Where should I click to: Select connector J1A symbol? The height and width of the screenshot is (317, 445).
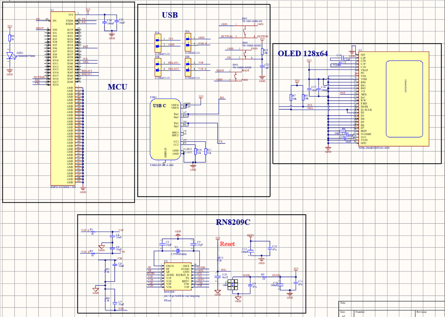click(158, 43)
